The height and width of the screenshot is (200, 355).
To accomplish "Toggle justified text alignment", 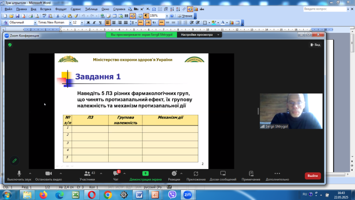I will 126,22.
